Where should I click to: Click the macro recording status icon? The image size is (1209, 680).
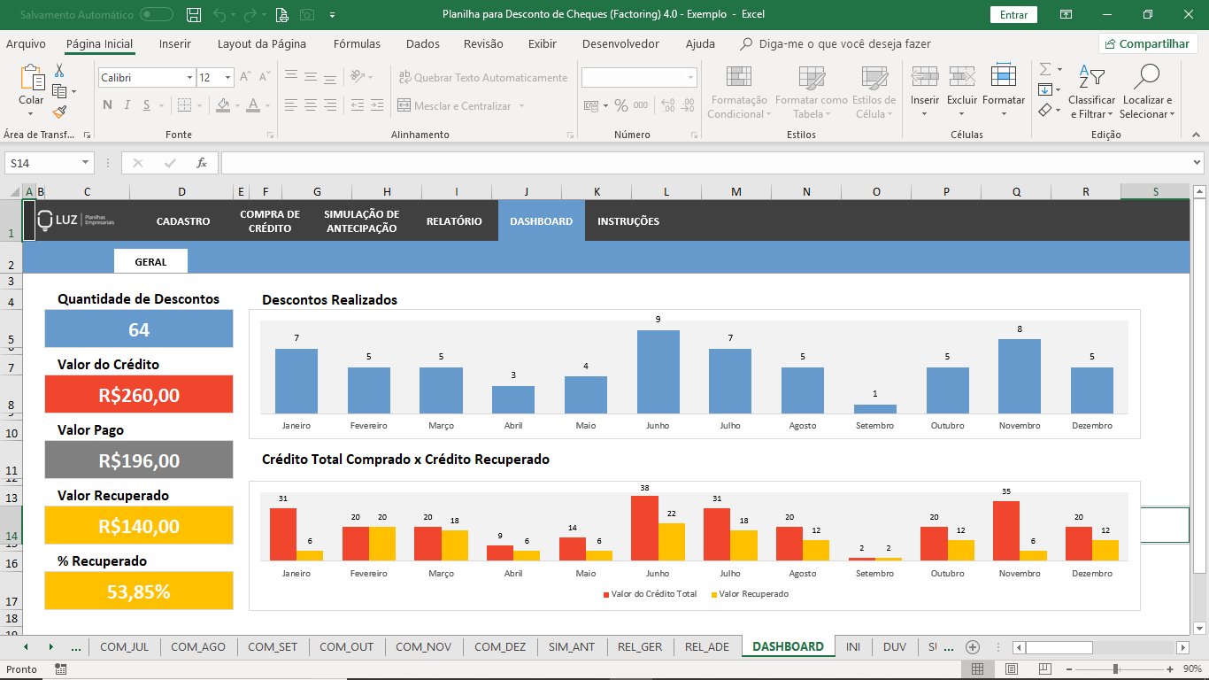click(x=60, y=669)
